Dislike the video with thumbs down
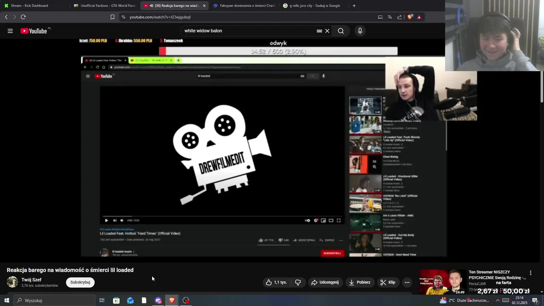The height and width of the screenshot is (306, 544). [x=298, y=282]
